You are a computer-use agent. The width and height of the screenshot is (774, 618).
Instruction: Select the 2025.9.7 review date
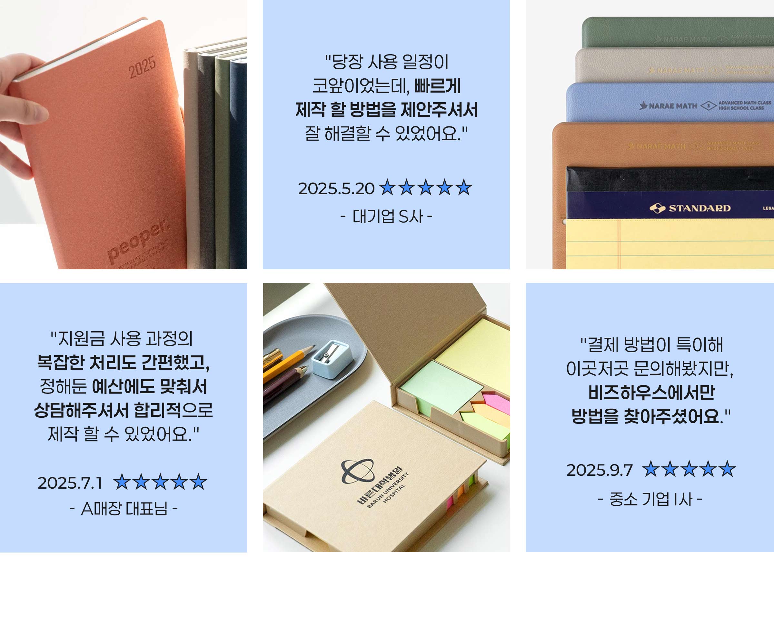click(x=600, y=470)
